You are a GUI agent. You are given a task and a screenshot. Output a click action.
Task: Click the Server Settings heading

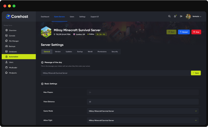(52, 45)
